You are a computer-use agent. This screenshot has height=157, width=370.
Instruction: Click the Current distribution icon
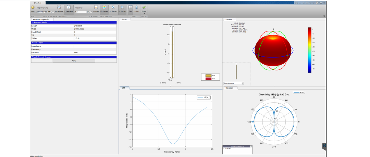click(x=96, y=8)
